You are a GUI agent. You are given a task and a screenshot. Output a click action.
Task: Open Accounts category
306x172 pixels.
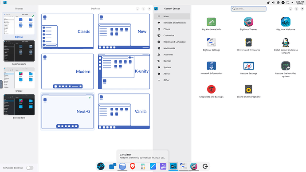click(172, 55)
